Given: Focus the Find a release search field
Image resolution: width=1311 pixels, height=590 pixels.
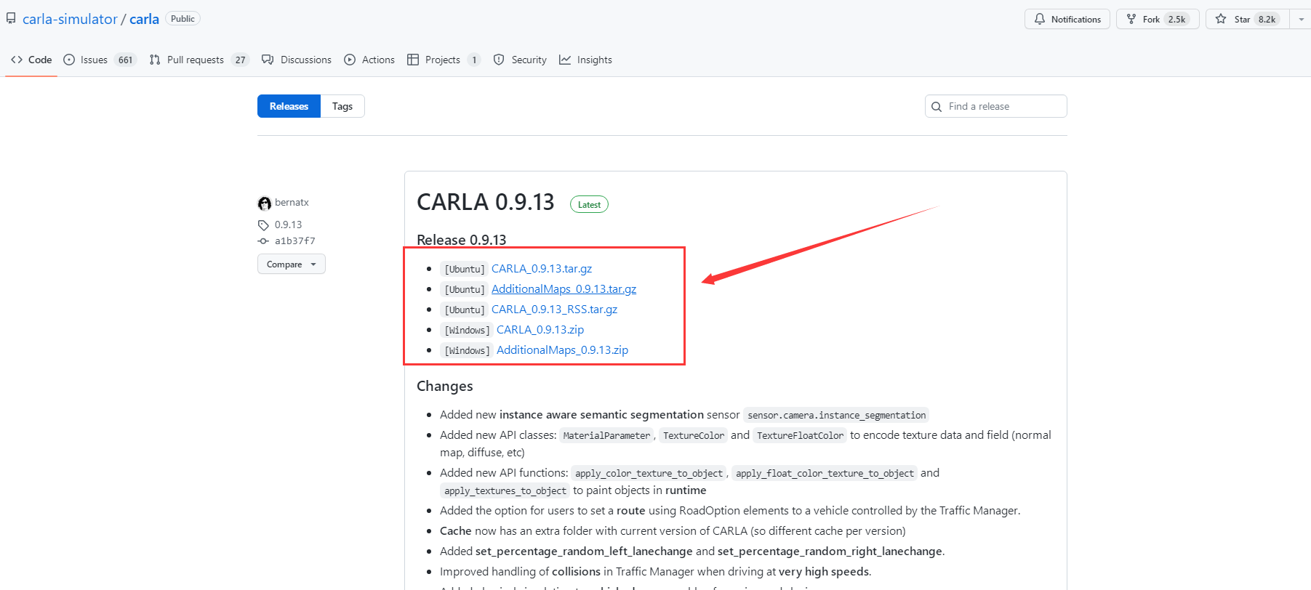Looking at the screenshot, I should [996, 106].
